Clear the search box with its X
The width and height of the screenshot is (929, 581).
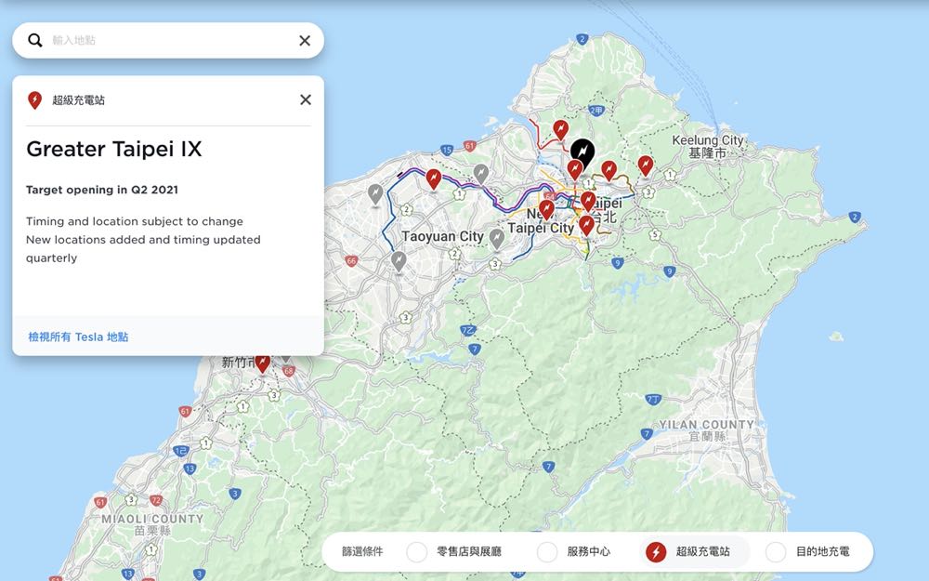pyautogui.click(x=305, y=40)
